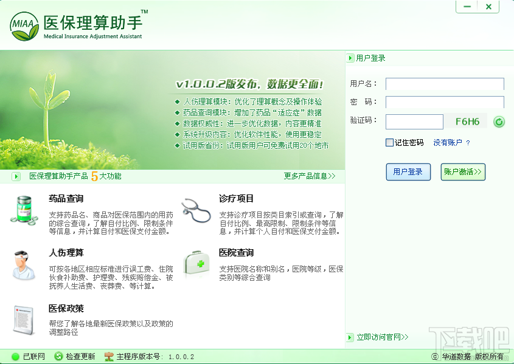This screenshot has width=514, height=364.
Task: Click the MIAA leaf logo
Action: coord(24,26)
